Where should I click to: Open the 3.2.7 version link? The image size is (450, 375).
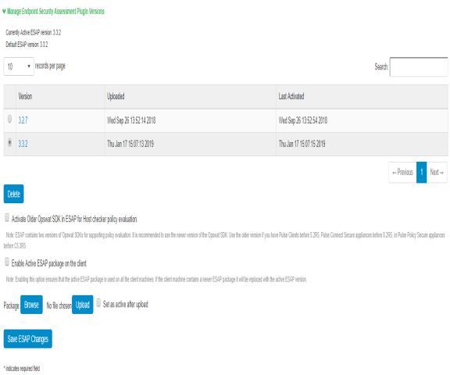point(23,120)
